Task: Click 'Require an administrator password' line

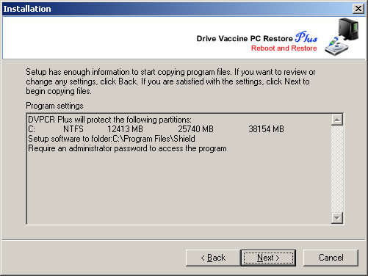Action: click(x=127, y=148)
